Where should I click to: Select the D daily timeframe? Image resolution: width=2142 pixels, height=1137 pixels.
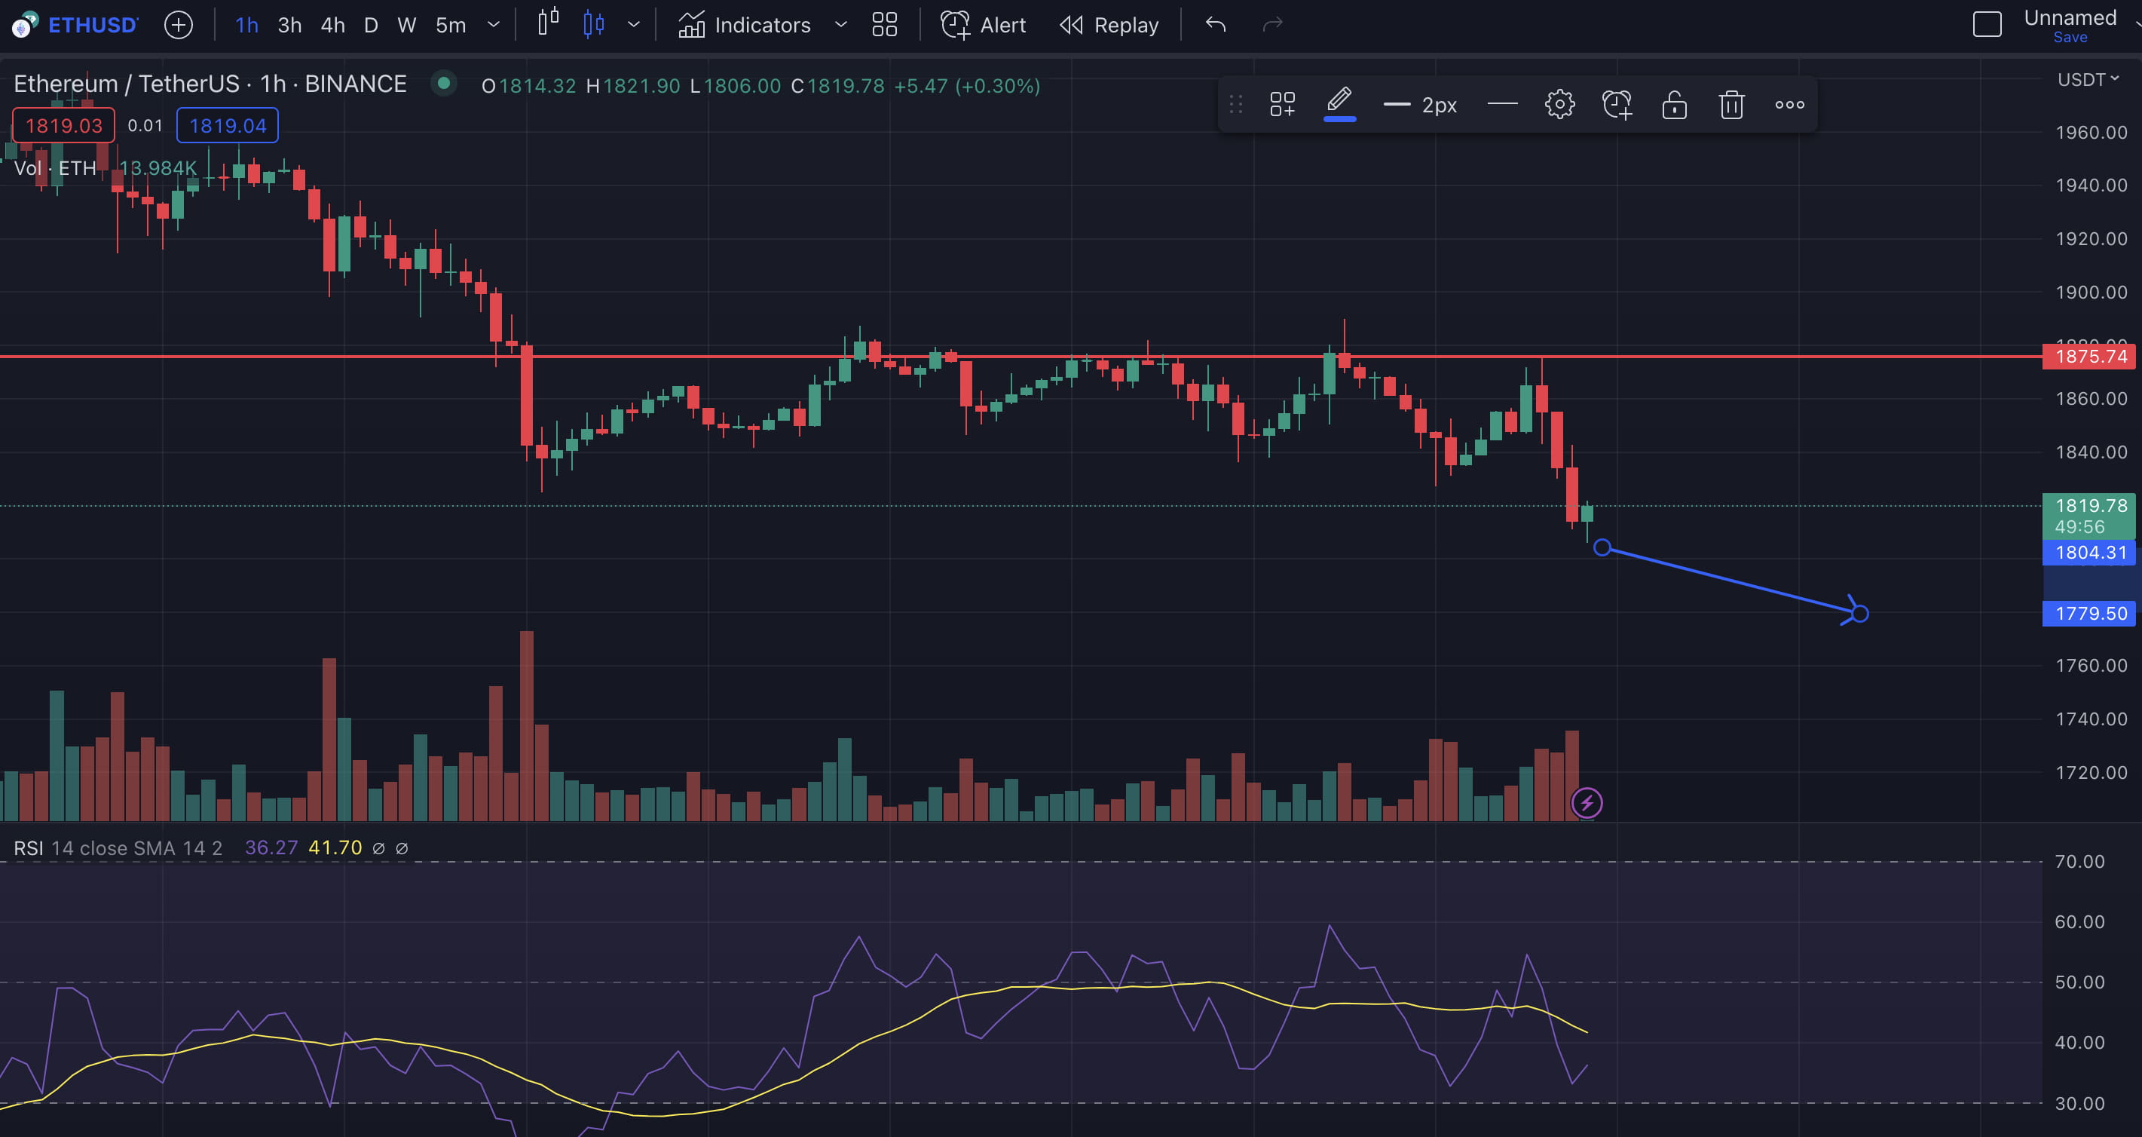tap(371, 25)
